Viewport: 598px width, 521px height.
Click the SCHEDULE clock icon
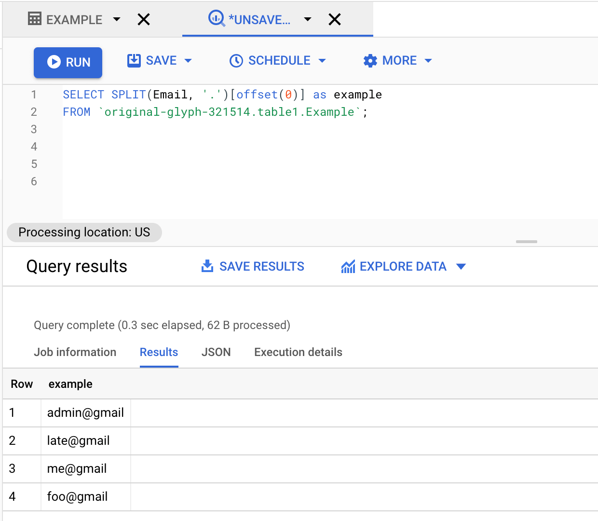coord(236,61)
